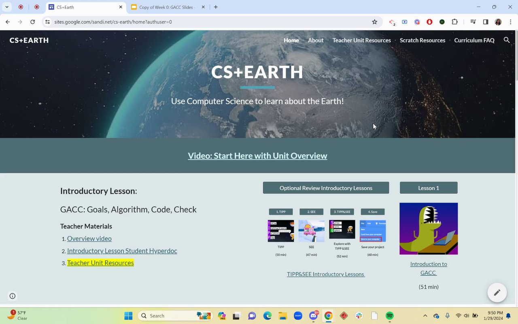Screen dimensions: 518x324
Task: Open Curriculum FAQ nav item
Action: click(x=474, y=40)
